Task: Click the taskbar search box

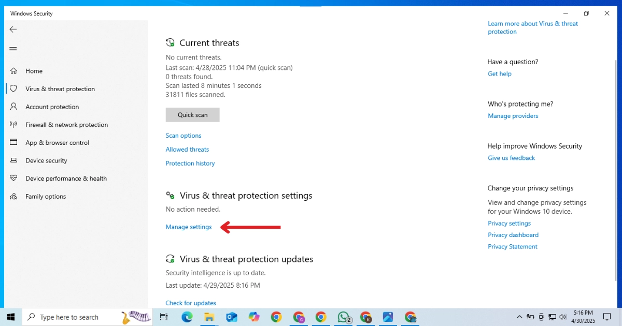Action: tap(78, 317)
